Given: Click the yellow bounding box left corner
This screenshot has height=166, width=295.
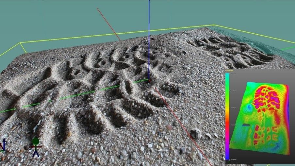Looking at the screenshot, I should click(x=20, y=42).
